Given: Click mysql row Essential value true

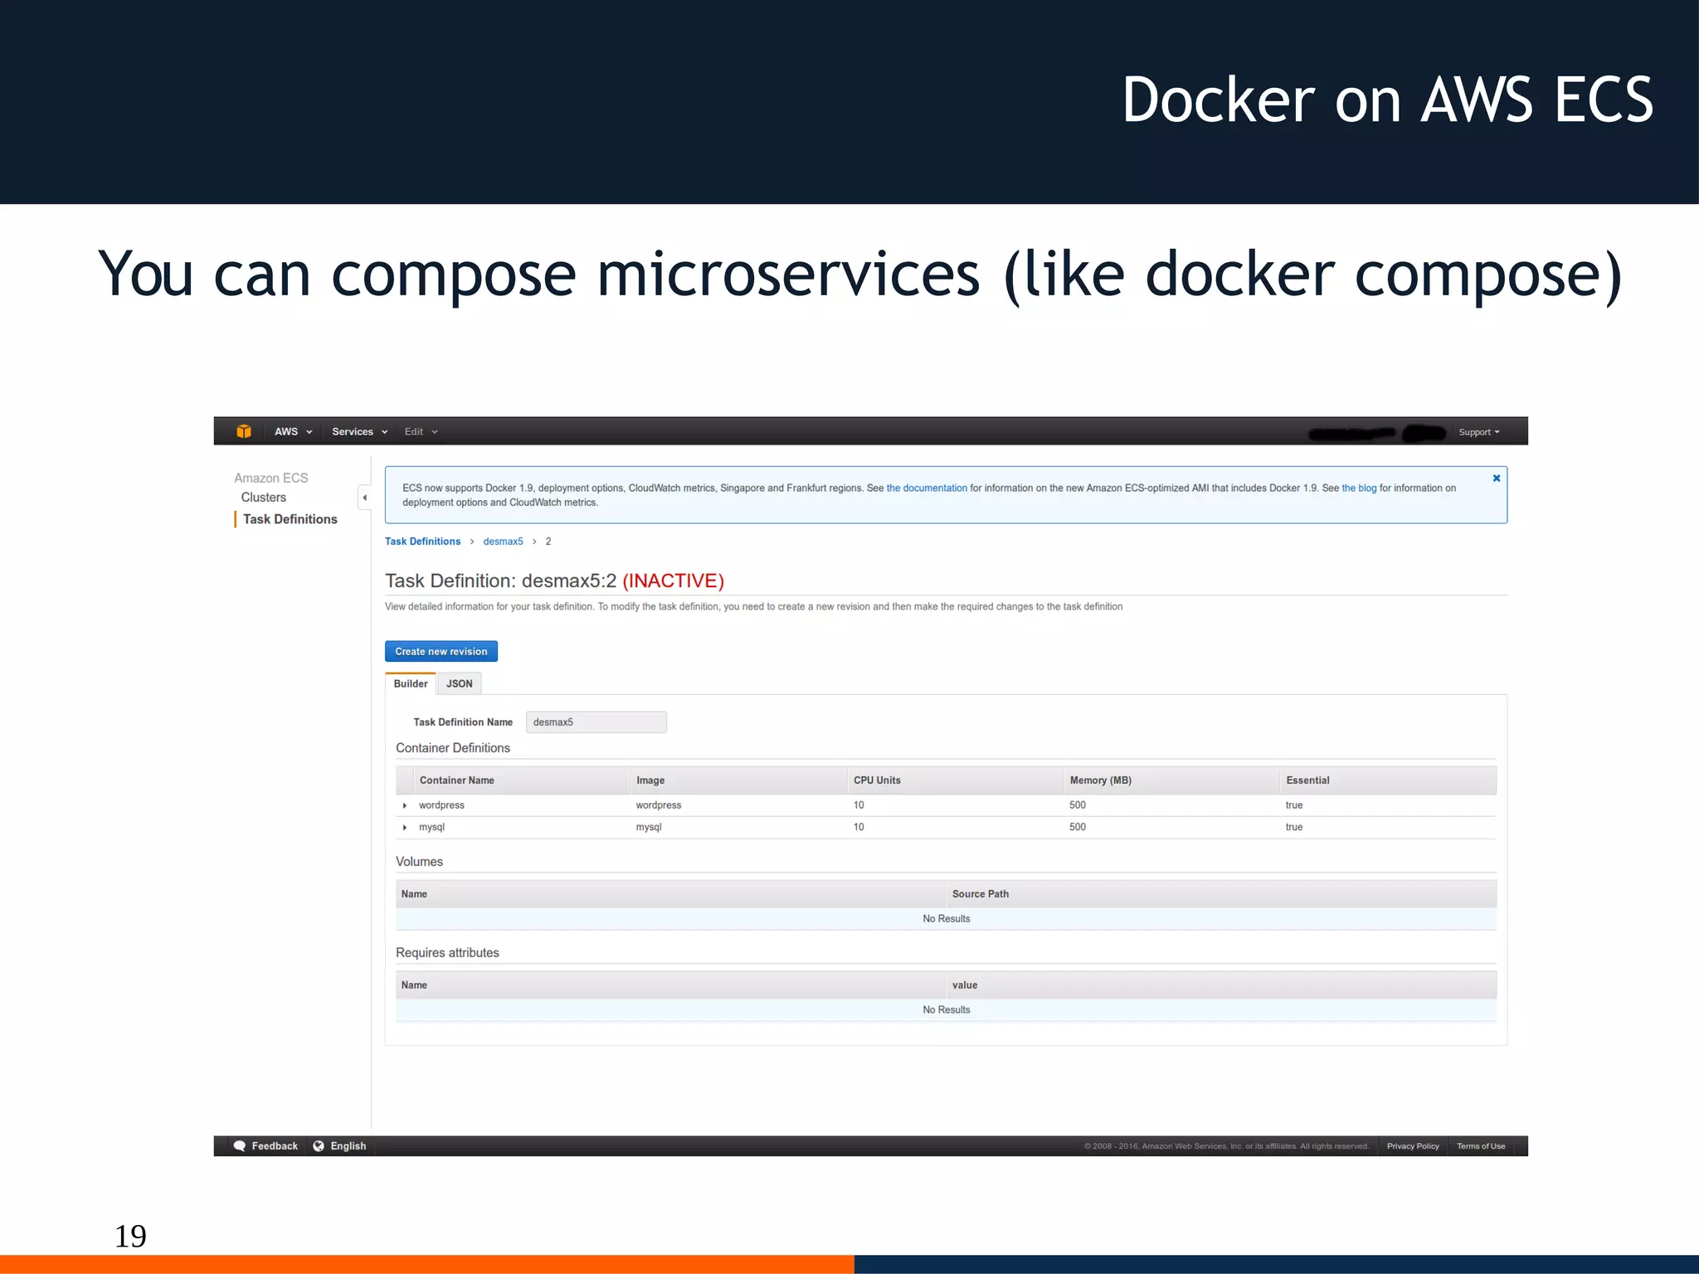Looking at the screenshot, I should point(1293,827).
